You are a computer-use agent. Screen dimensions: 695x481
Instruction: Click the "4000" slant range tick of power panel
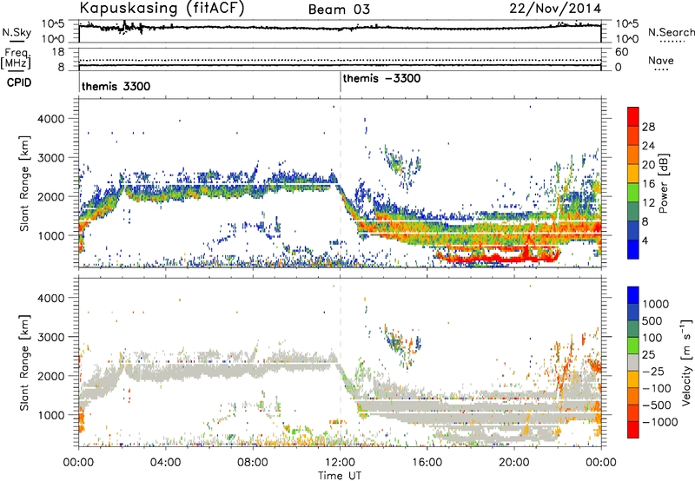(50, 119)
